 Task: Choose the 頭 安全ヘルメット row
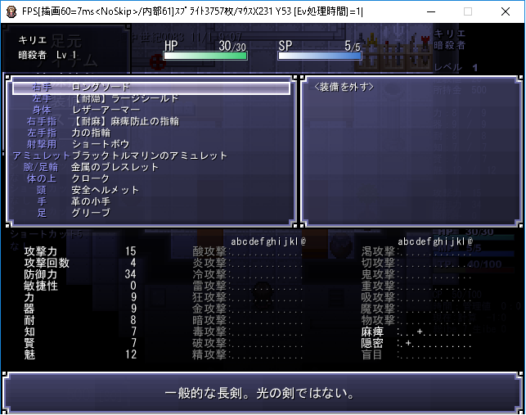click(x=151, y=190)
